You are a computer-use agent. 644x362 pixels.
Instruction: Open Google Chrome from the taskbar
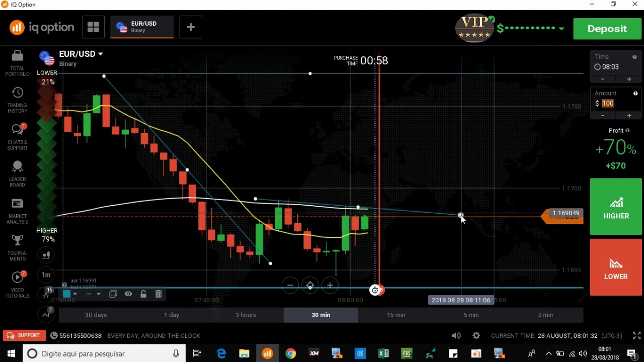[x=290, y=353]
